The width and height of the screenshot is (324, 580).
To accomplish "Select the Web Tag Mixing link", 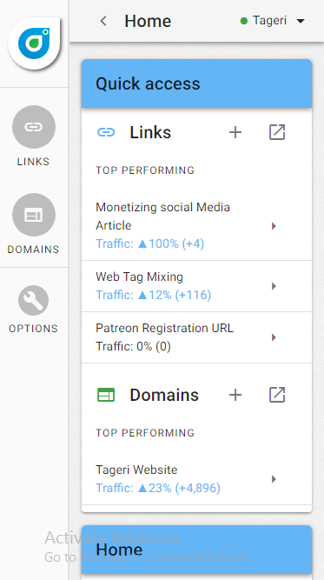I will [x=196, y=286].
